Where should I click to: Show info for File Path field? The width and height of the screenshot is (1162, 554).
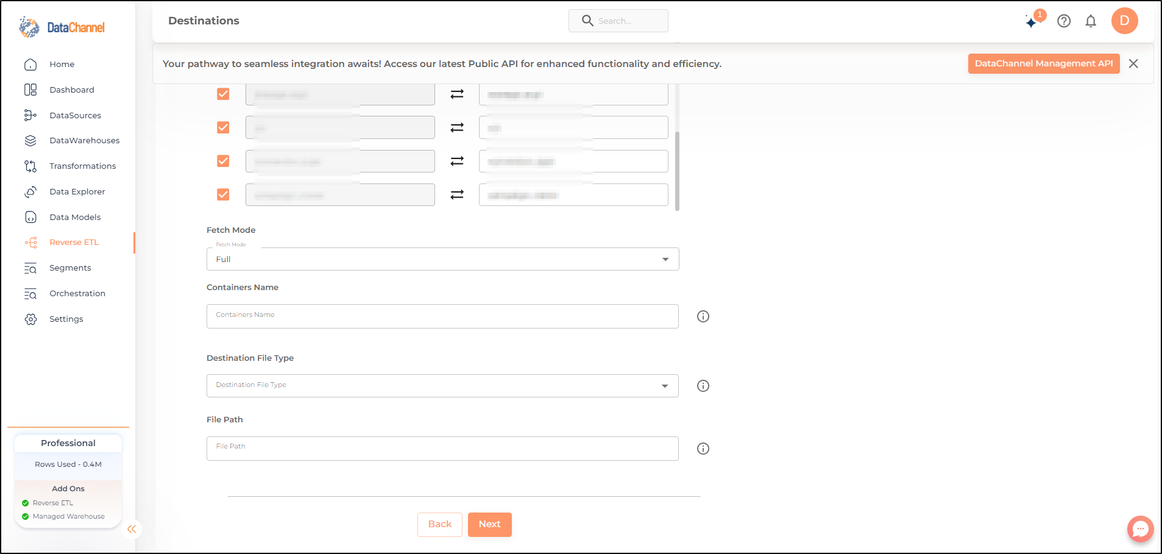tap(703, 449)
